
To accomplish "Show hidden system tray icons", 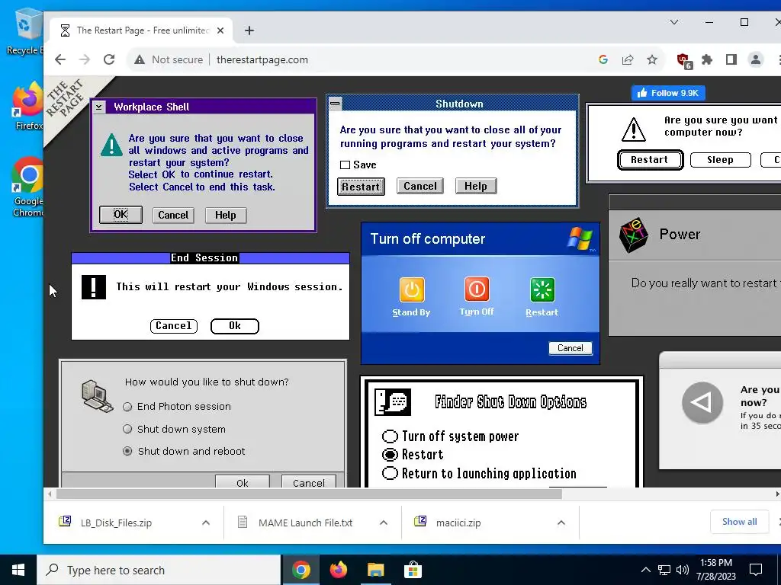I will click(x=645, y=570).
